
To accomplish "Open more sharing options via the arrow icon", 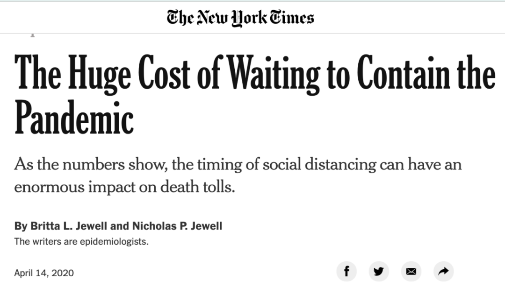I will point(443,271).
